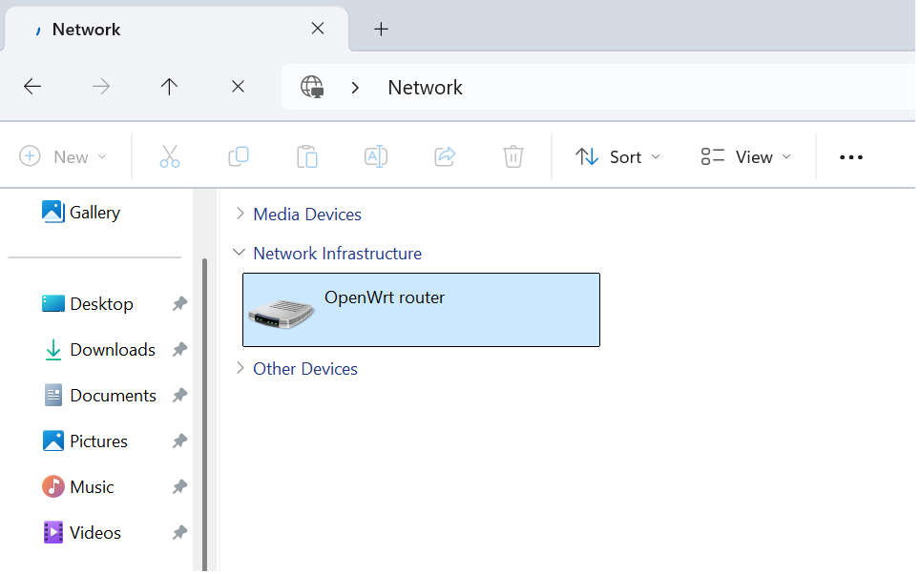
Task: Collapse the Network Infrastructure group
Action: point(240,254)
